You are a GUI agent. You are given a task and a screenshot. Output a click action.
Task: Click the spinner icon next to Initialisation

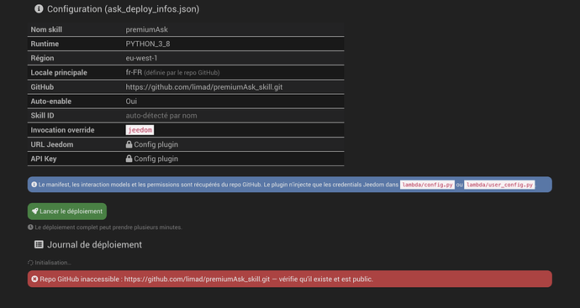click(x=30, y=263)
